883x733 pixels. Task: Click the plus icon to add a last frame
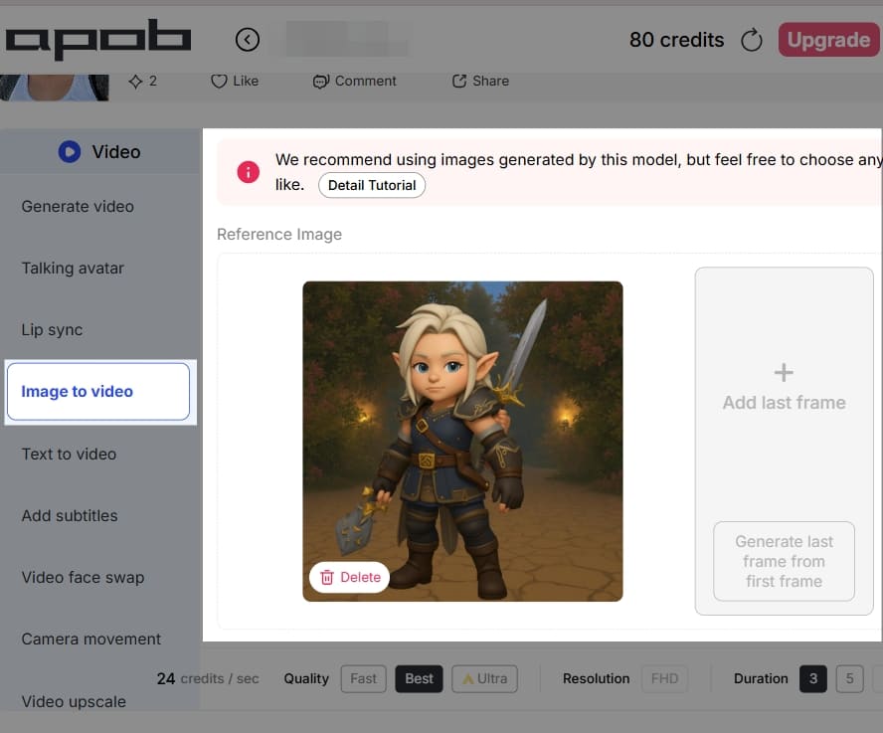click(x=784, y=373)
